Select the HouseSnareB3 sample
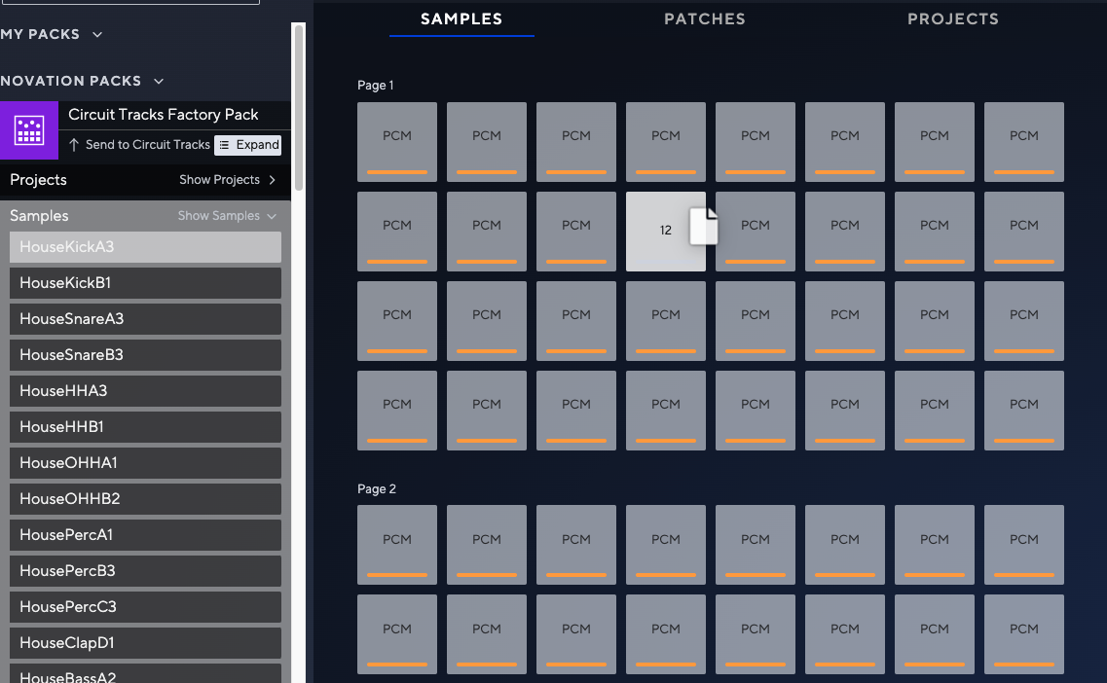Screen dimensions: 1107x683 144,354
